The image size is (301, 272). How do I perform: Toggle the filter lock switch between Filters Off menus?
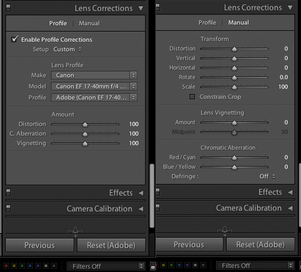click(153, 266)
